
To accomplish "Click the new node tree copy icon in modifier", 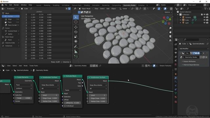I will [203, 57].
